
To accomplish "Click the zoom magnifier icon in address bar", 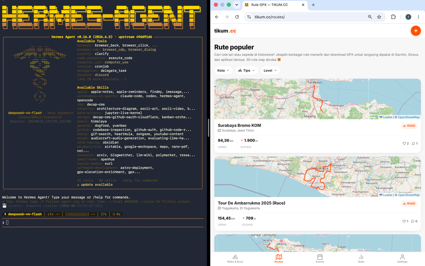I will pyautogui.click(x=370, y=17).
